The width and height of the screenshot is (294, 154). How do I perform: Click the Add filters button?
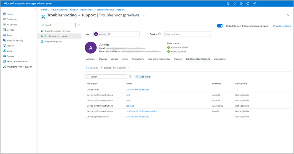(143, 77)
